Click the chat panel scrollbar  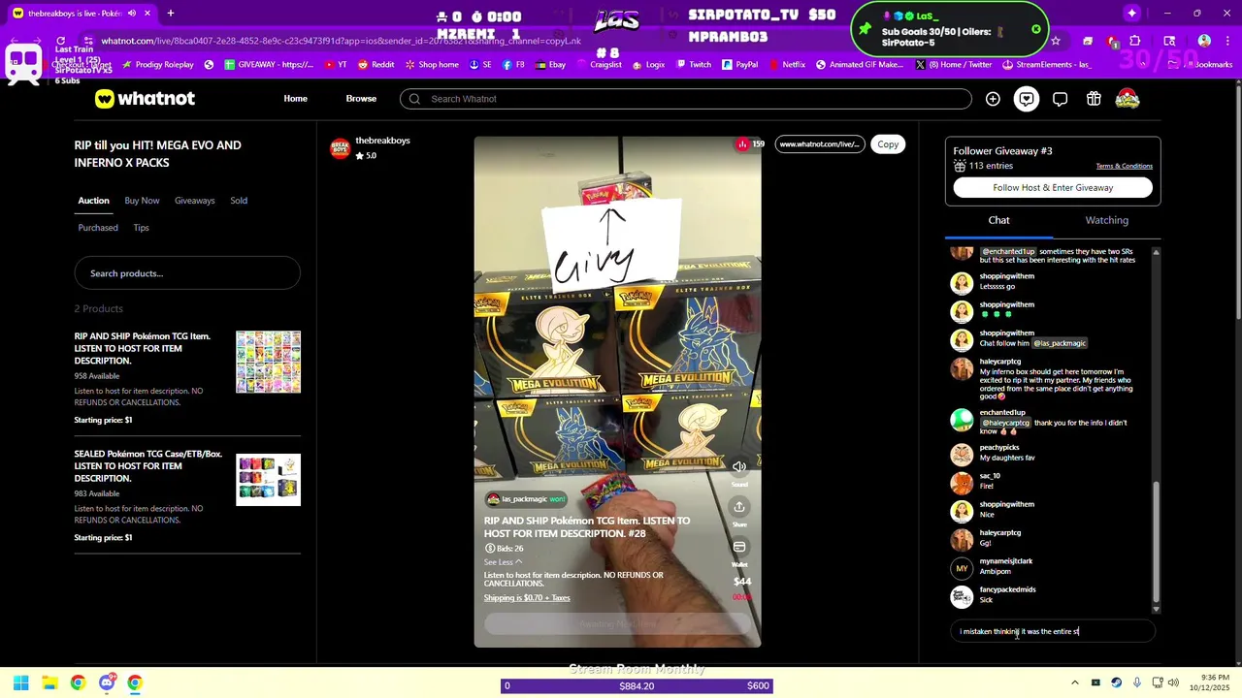tap(1155, 543)
